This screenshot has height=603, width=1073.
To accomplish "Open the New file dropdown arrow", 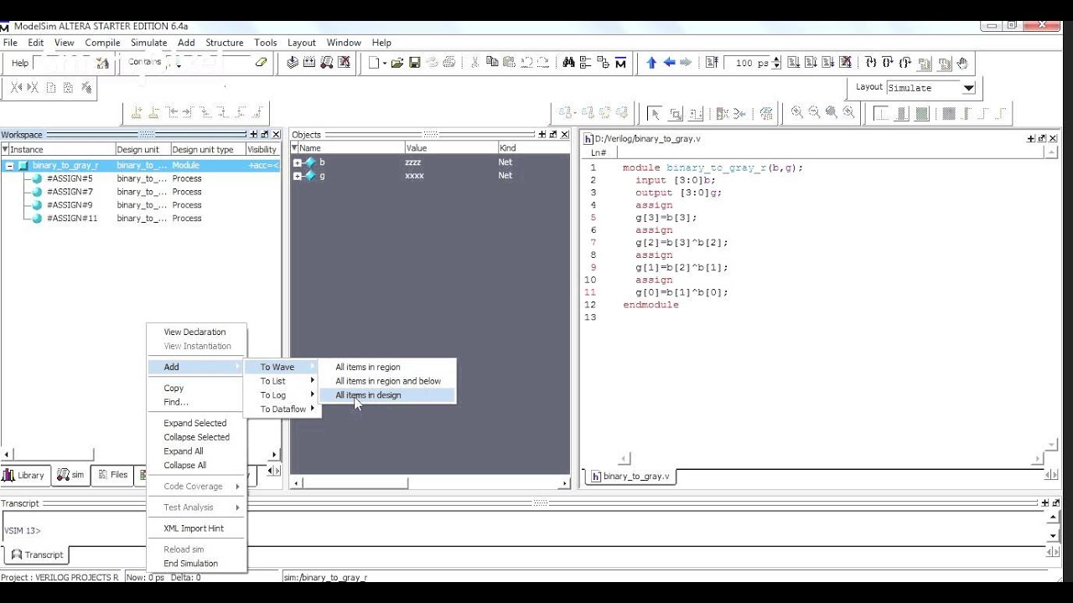I will coord(385,63).
